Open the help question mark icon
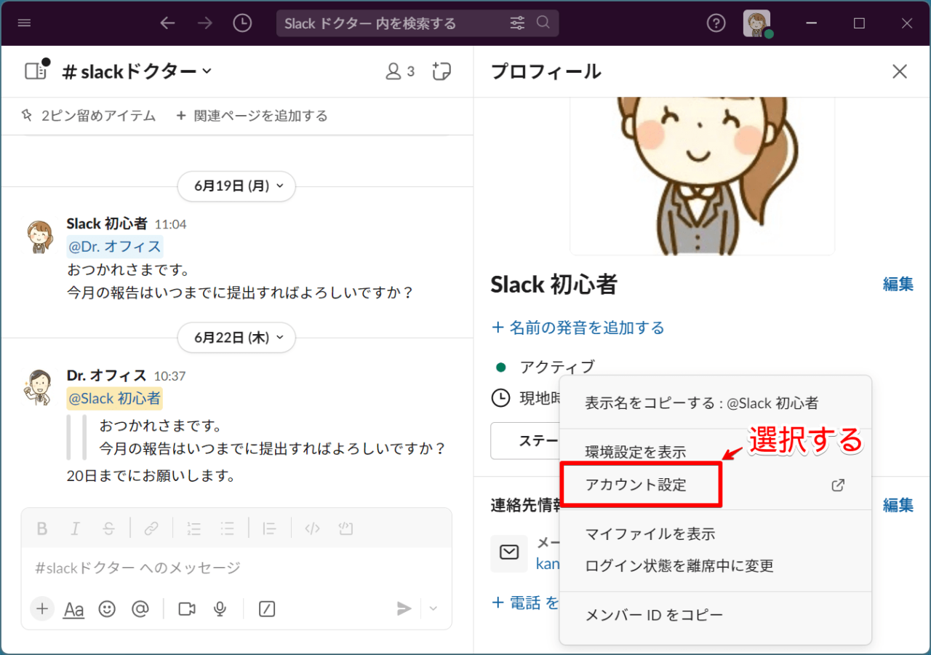The width and height of the screenshot is (931, 655). click(x=716, y=23)
